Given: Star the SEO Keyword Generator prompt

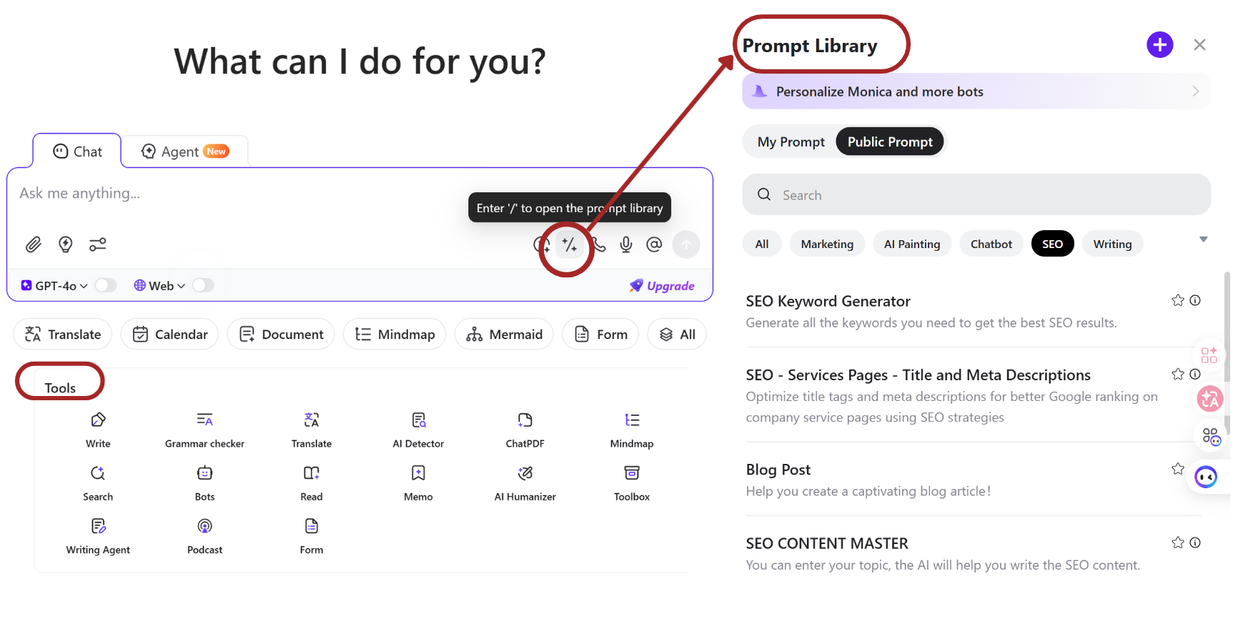Looking at the screenshot, I should pos(1178,300).
